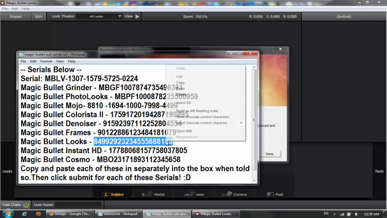Close the registration dialog with X
This screenshot has height=218, width=387.
[280, 49]
